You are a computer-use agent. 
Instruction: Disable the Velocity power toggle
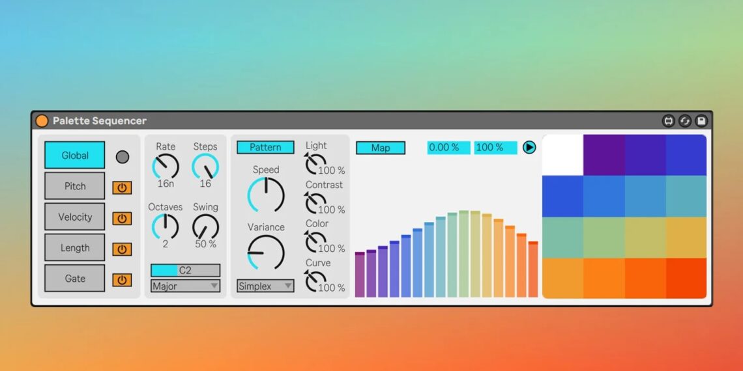click(x=122, y=219)
